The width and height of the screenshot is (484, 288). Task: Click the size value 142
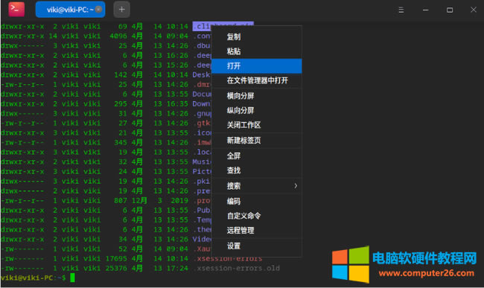(x=121, y=75)
